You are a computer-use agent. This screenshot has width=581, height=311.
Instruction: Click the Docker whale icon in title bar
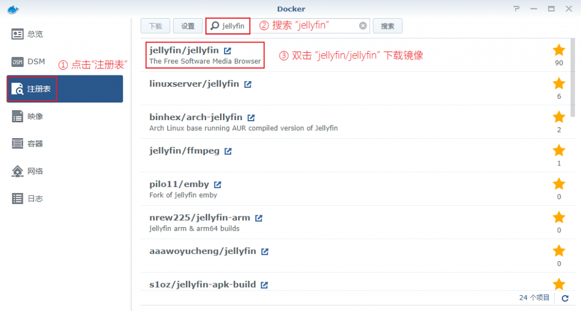point(11,8)
